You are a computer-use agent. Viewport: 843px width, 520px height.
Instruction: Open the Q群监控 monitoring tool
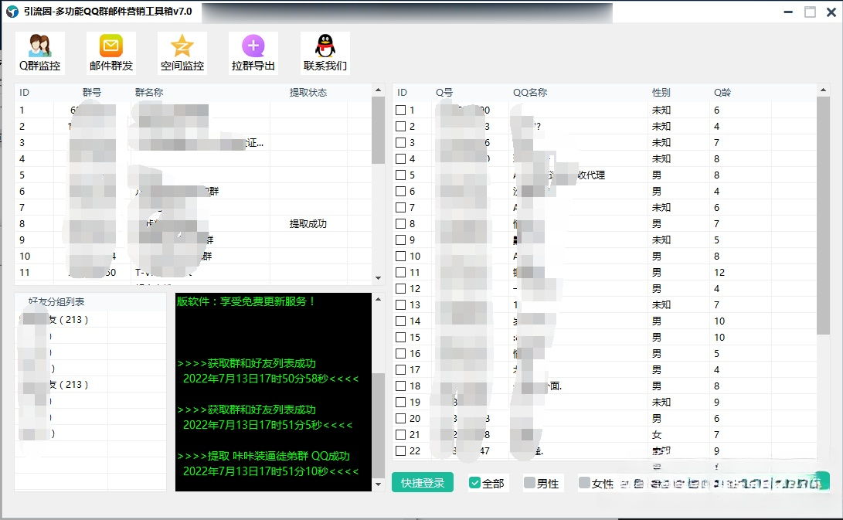coord(39,52)
